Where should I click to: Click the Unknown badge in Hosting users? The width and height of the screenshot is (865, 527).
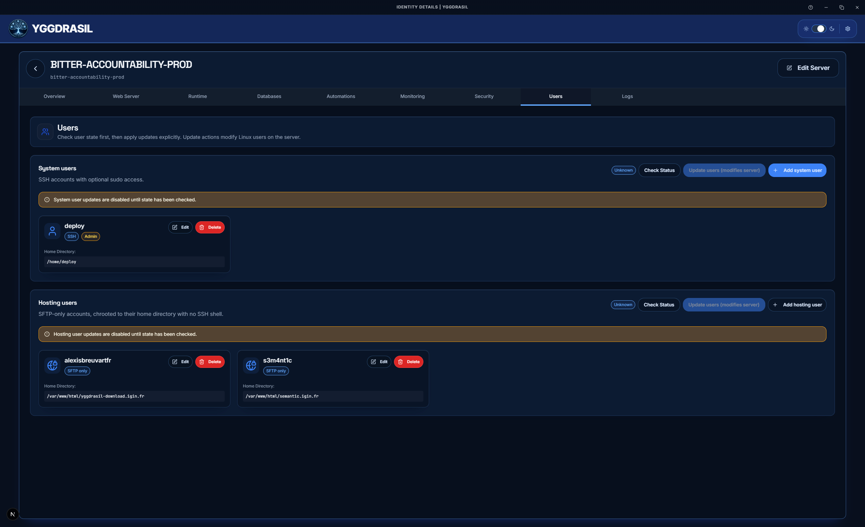[623, 305]
